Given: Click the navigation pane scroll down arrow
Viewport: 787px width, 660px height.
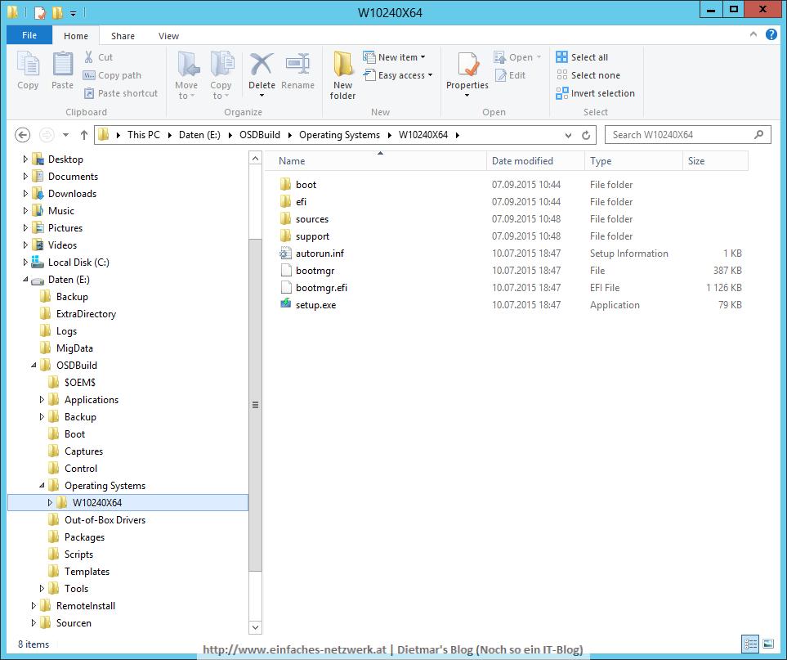Looking at the screenshot, I should pos(255,626).
